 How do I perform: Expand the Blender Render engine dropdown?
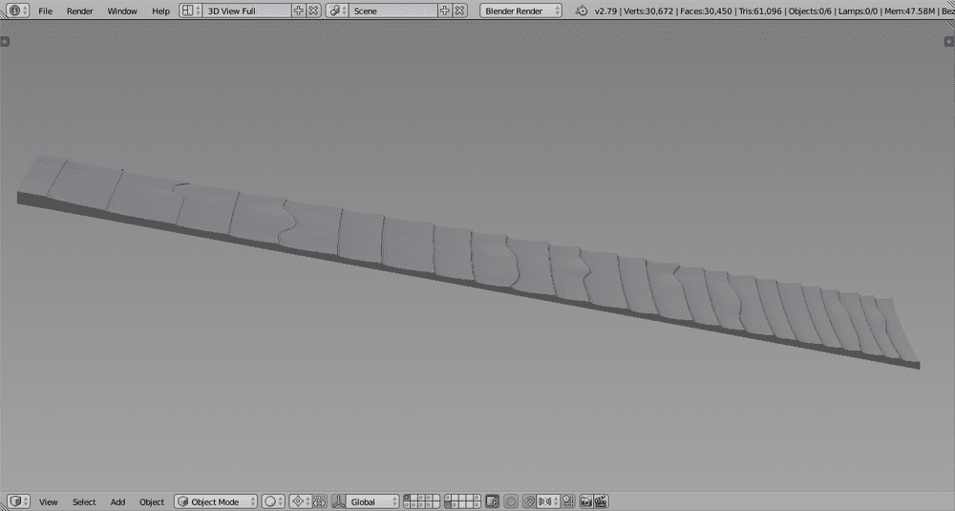[x=523, y=11]
